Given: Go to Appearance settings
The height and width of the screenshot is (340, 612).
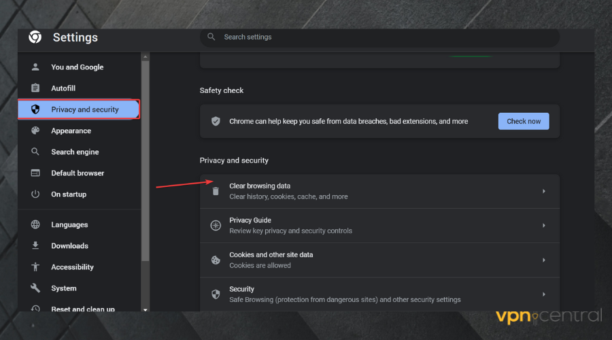Looking at the screenshot, I should click(x=80, y=131).
